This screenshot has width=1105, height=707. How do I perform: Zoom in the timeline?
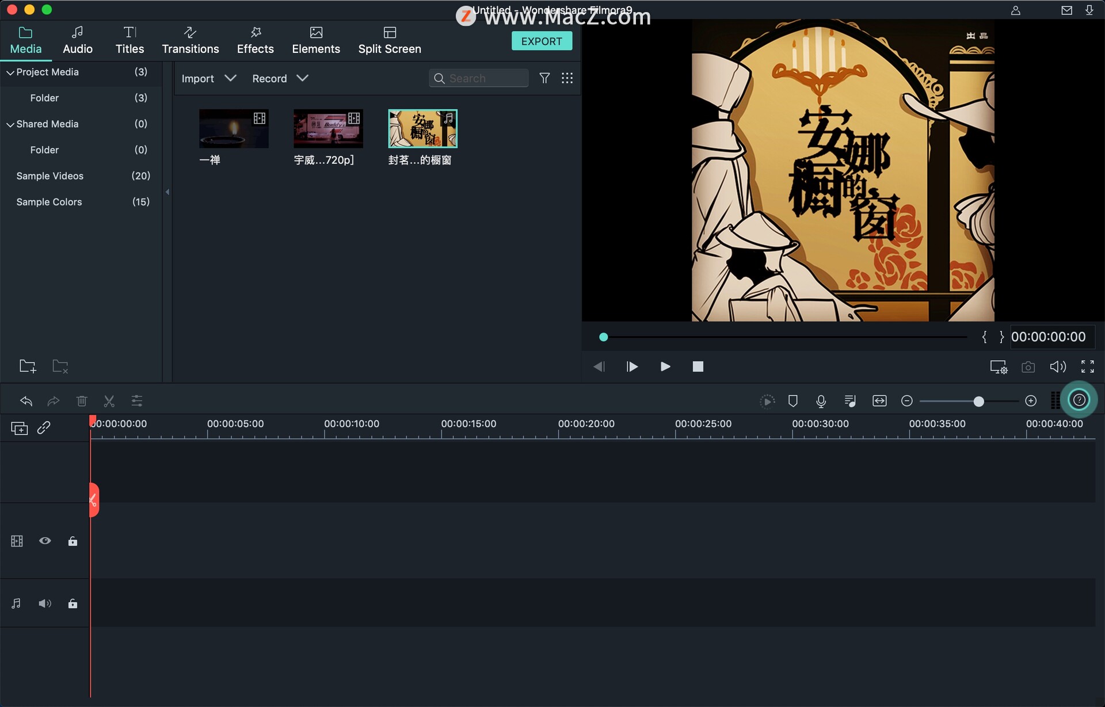tap(1031, 401)
